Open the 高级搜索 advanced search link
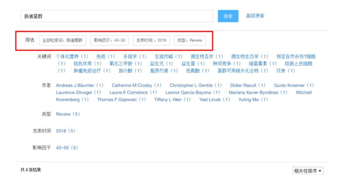 click(x=255, y=16)
